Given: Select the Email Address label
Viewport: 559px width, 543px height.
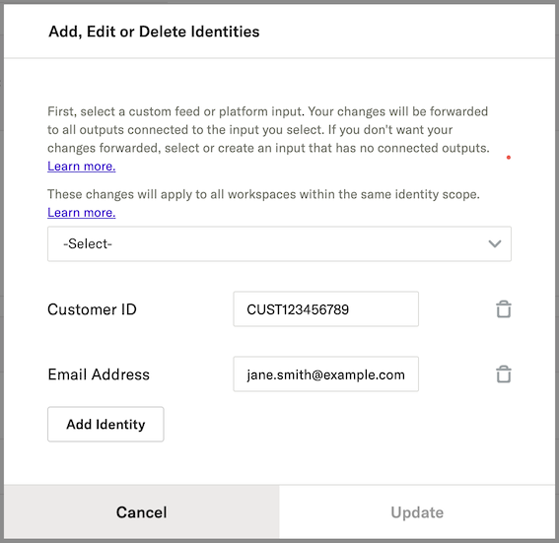Looking at the screenshot, I should pyautogui.click(x=99, y=374).
